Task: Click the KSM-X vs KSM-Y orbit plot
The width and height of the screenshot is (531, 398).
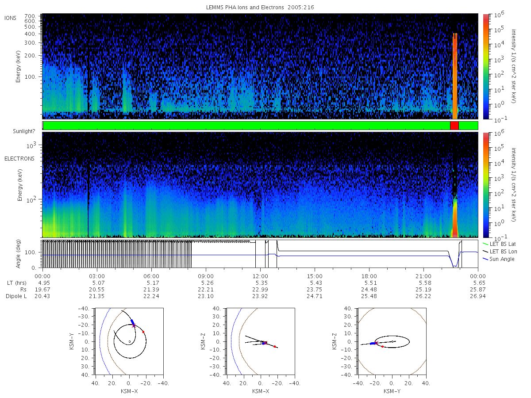Action: click(129, 341)
